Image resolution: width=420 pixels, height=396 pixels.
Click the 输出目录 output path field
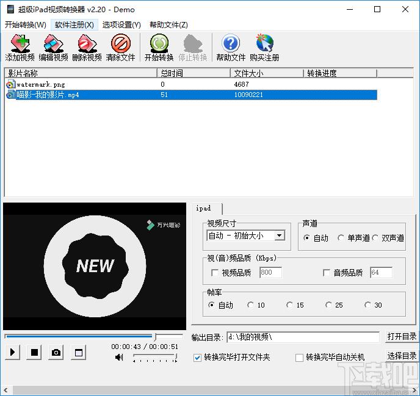[303, 337]
